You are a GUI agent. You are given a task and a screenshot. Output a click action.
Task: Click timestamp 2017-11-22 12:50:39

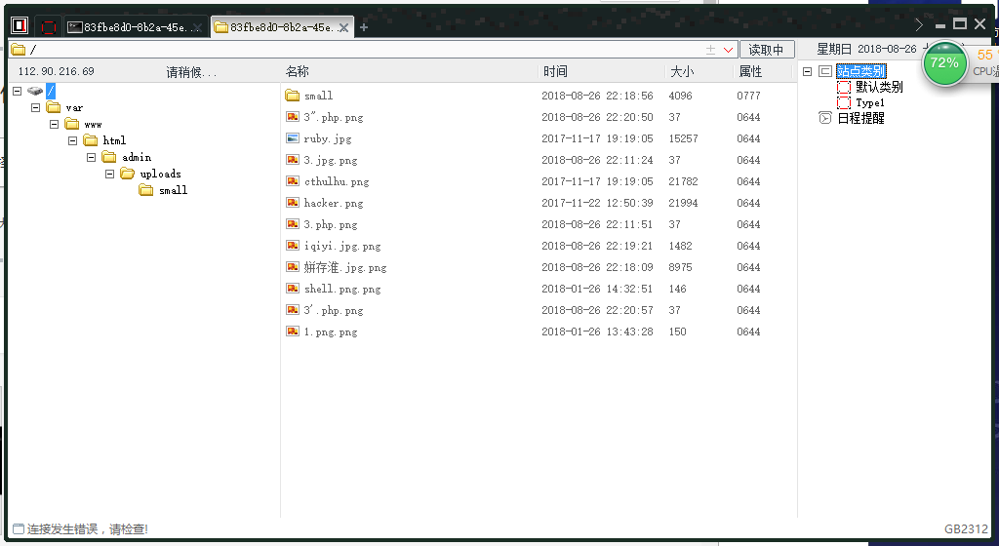(598, 203)
